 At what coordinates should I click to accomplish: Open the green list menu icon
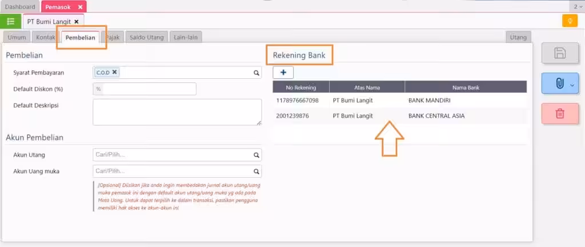(10, 21)
